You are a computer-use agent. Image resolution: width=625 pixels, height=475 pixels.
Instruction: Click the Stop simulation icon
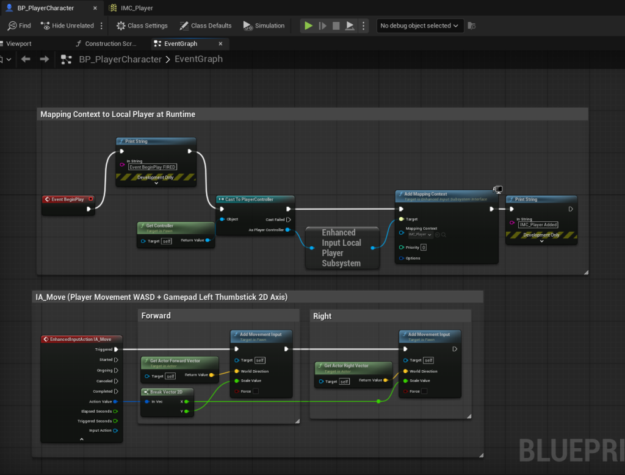tap(336, 26)
